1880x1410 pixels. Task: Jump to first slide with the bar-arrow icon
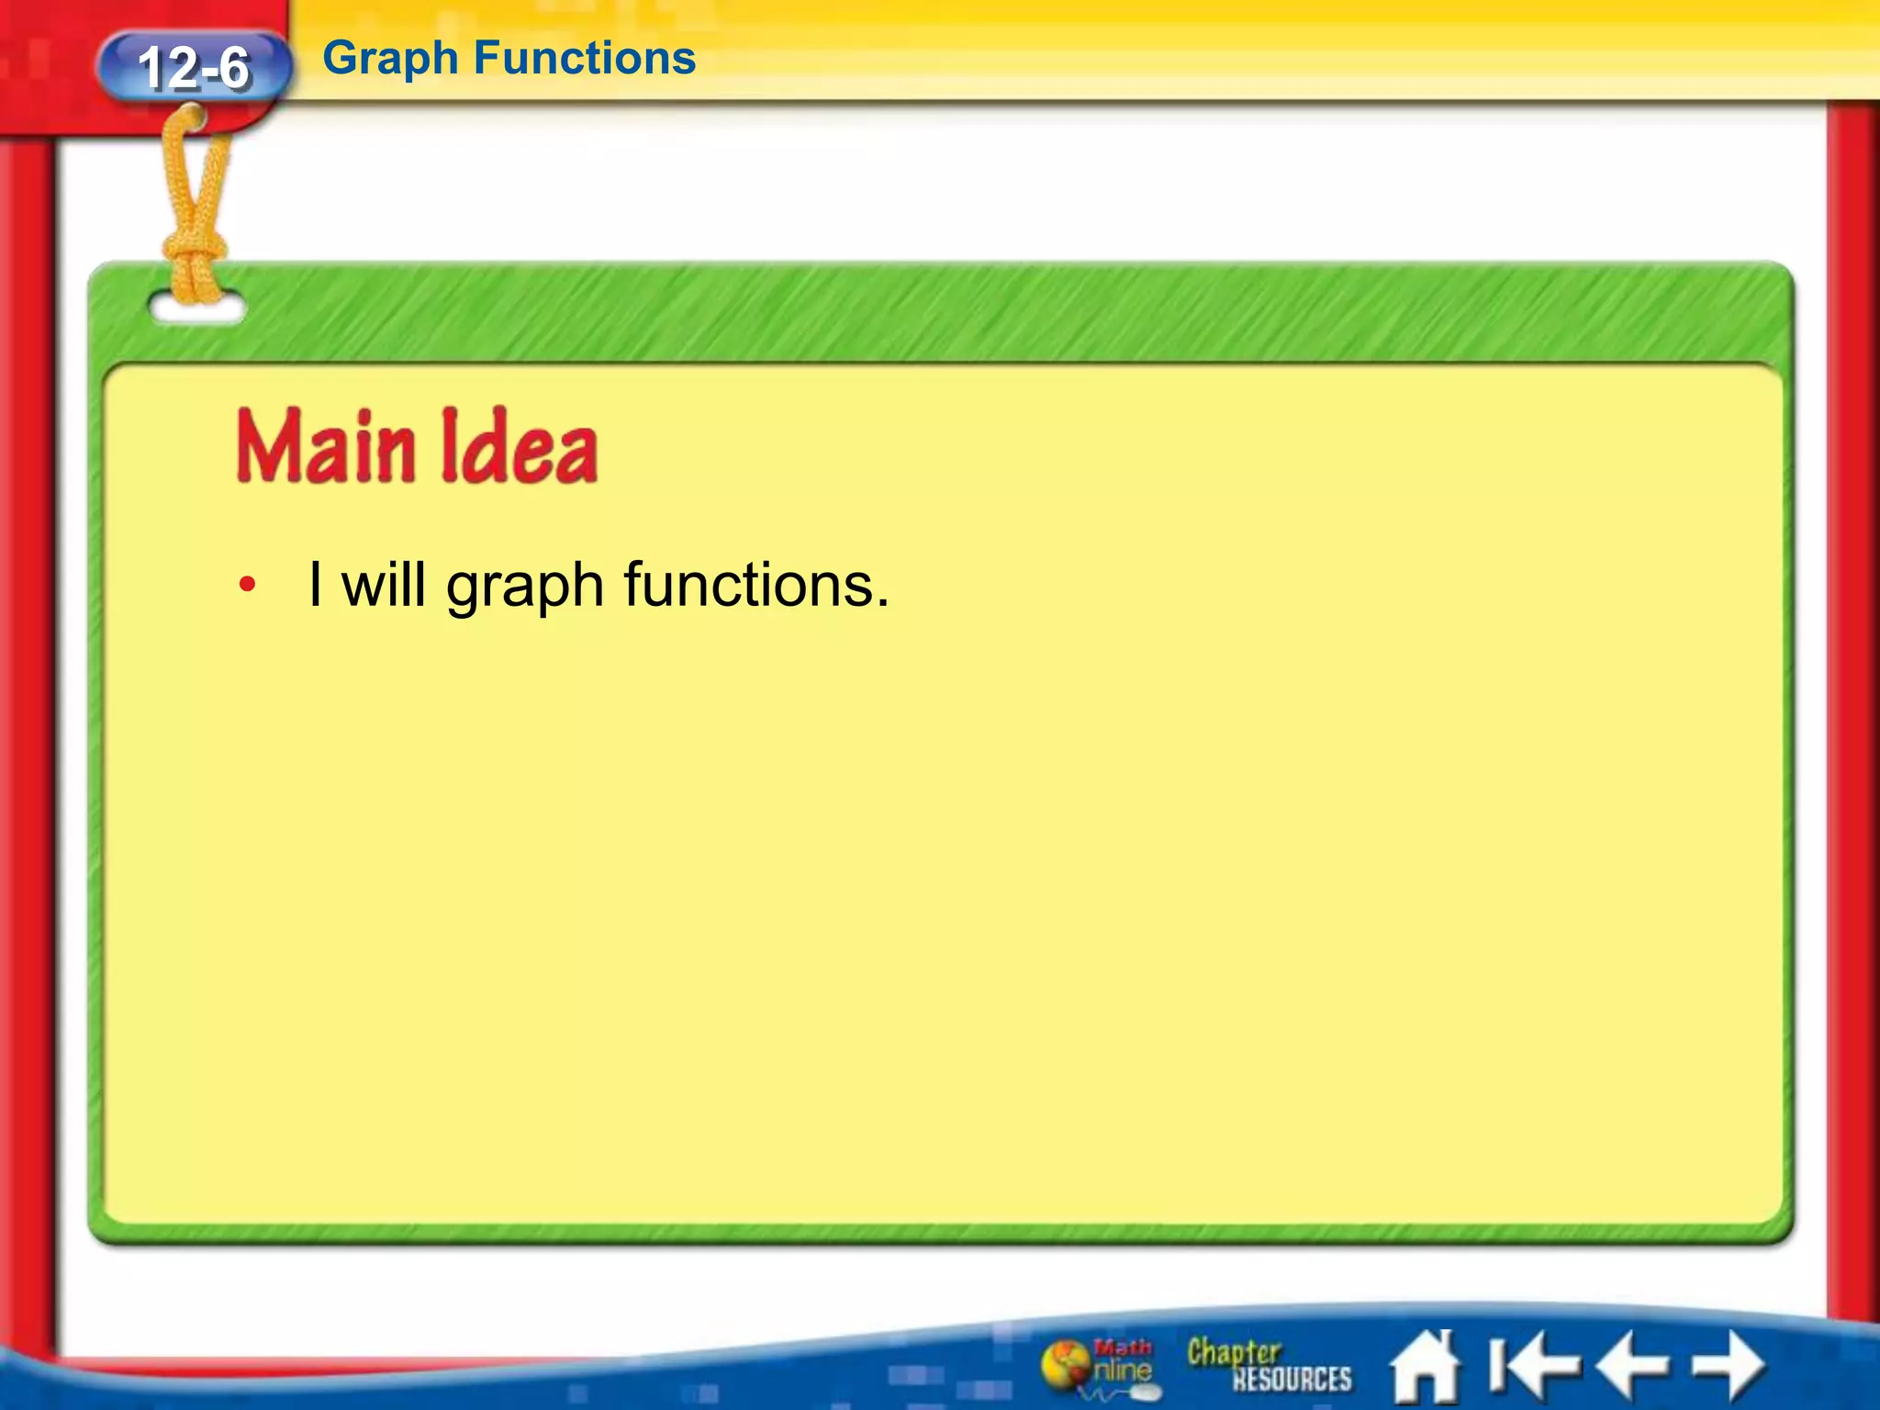pyautogui.click(x=1534, y=1367)
